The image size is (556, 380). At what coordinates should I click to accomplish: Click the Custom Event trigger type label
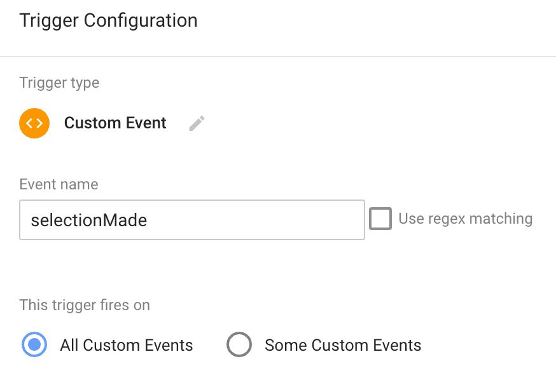pos(115,123)
